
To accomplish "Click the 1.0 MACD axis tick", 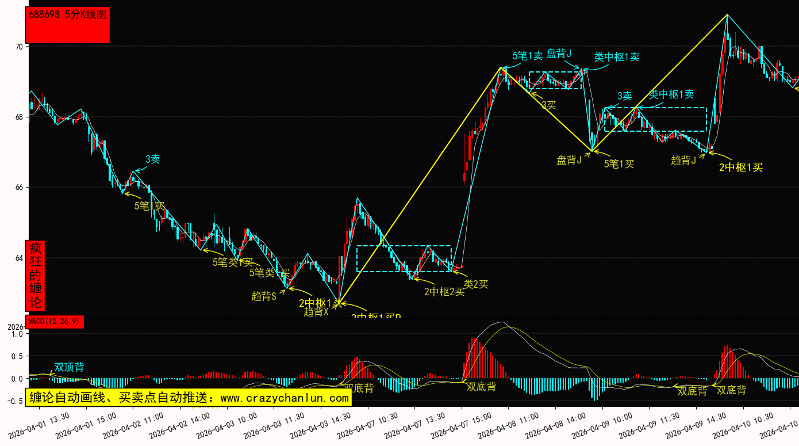I will tap(17, 334).
